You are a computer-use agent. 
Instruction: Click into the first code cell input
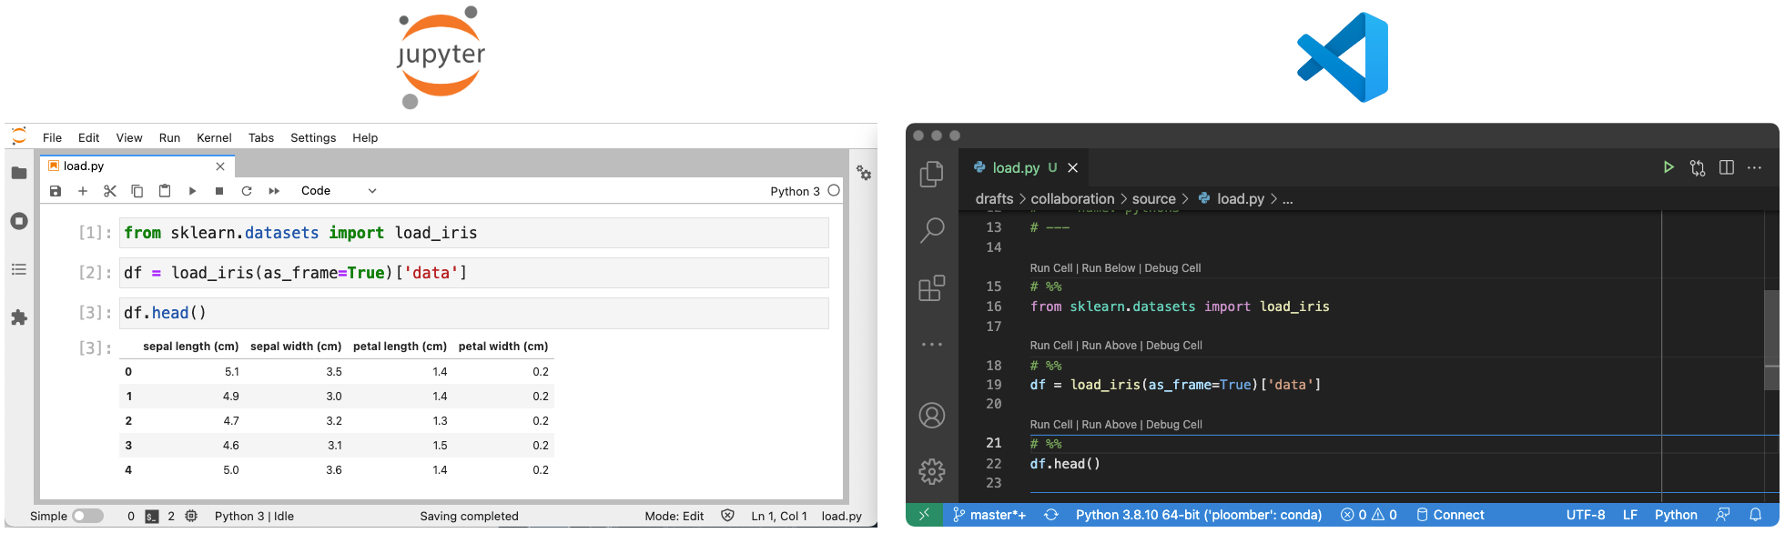(x=474, y=233)
